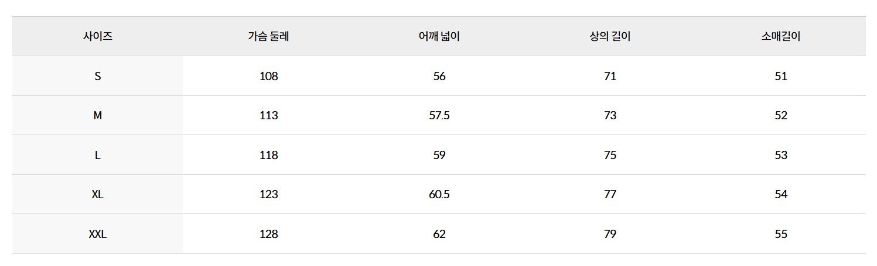The width and height of the screenshot is (877, 266).
Task: Click the 사이즈 column header
Action: pyautogui.click(x=98, y=36)
